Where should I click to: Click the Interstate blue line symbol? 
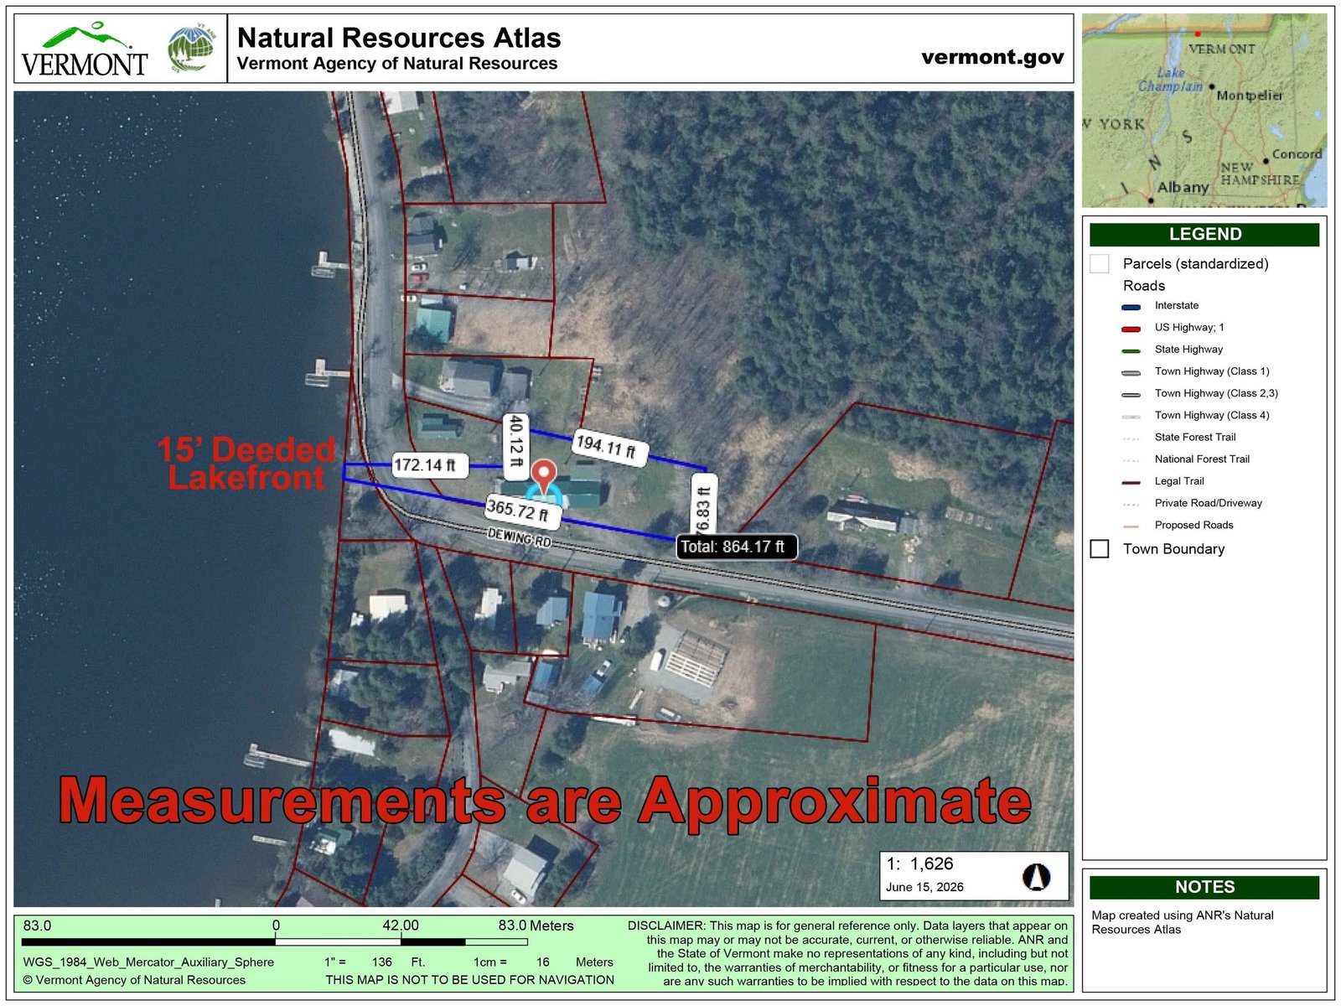tap(1131, 307)
